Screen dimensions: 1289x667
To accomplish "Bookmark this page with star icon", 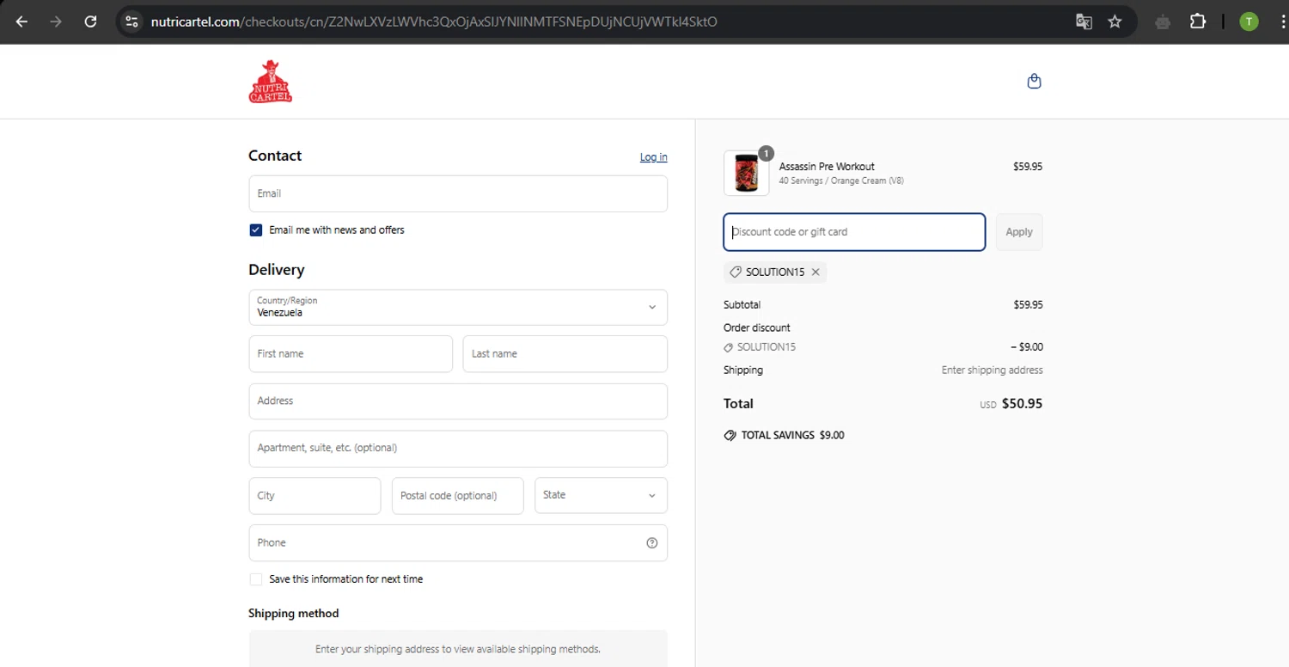I will click(1115, 21).
